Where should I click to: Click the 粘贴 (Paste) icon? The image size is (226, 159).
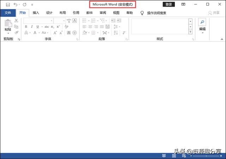(8, 23)
